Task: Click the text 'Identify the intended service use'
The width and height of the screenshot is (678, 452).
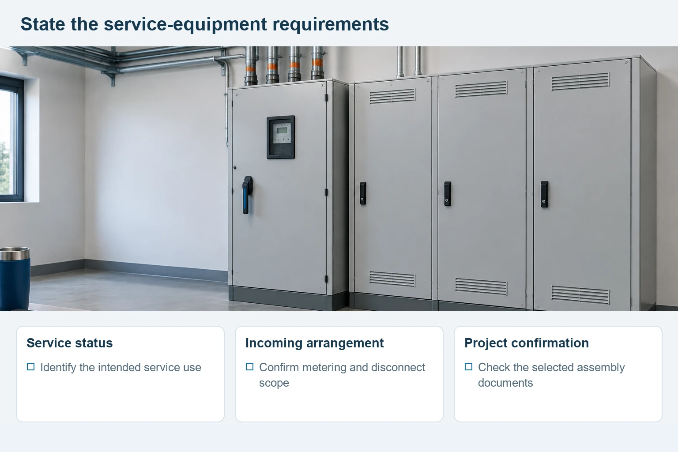Action: click(x=121, y=367)
